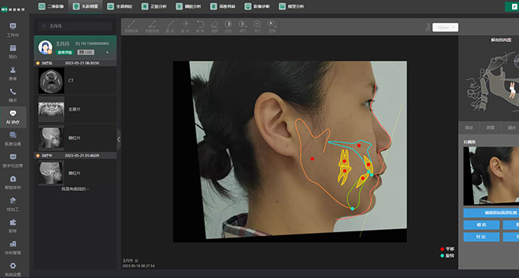Screen dimensions: 519x278
Task: Open the brightness adjust tool
Action: pos(243,26)
